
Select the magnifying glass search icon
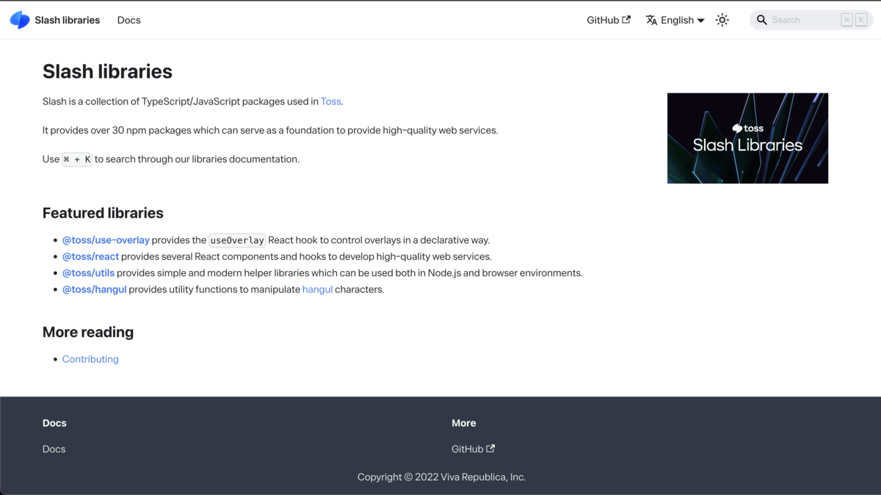coord(761,20)
